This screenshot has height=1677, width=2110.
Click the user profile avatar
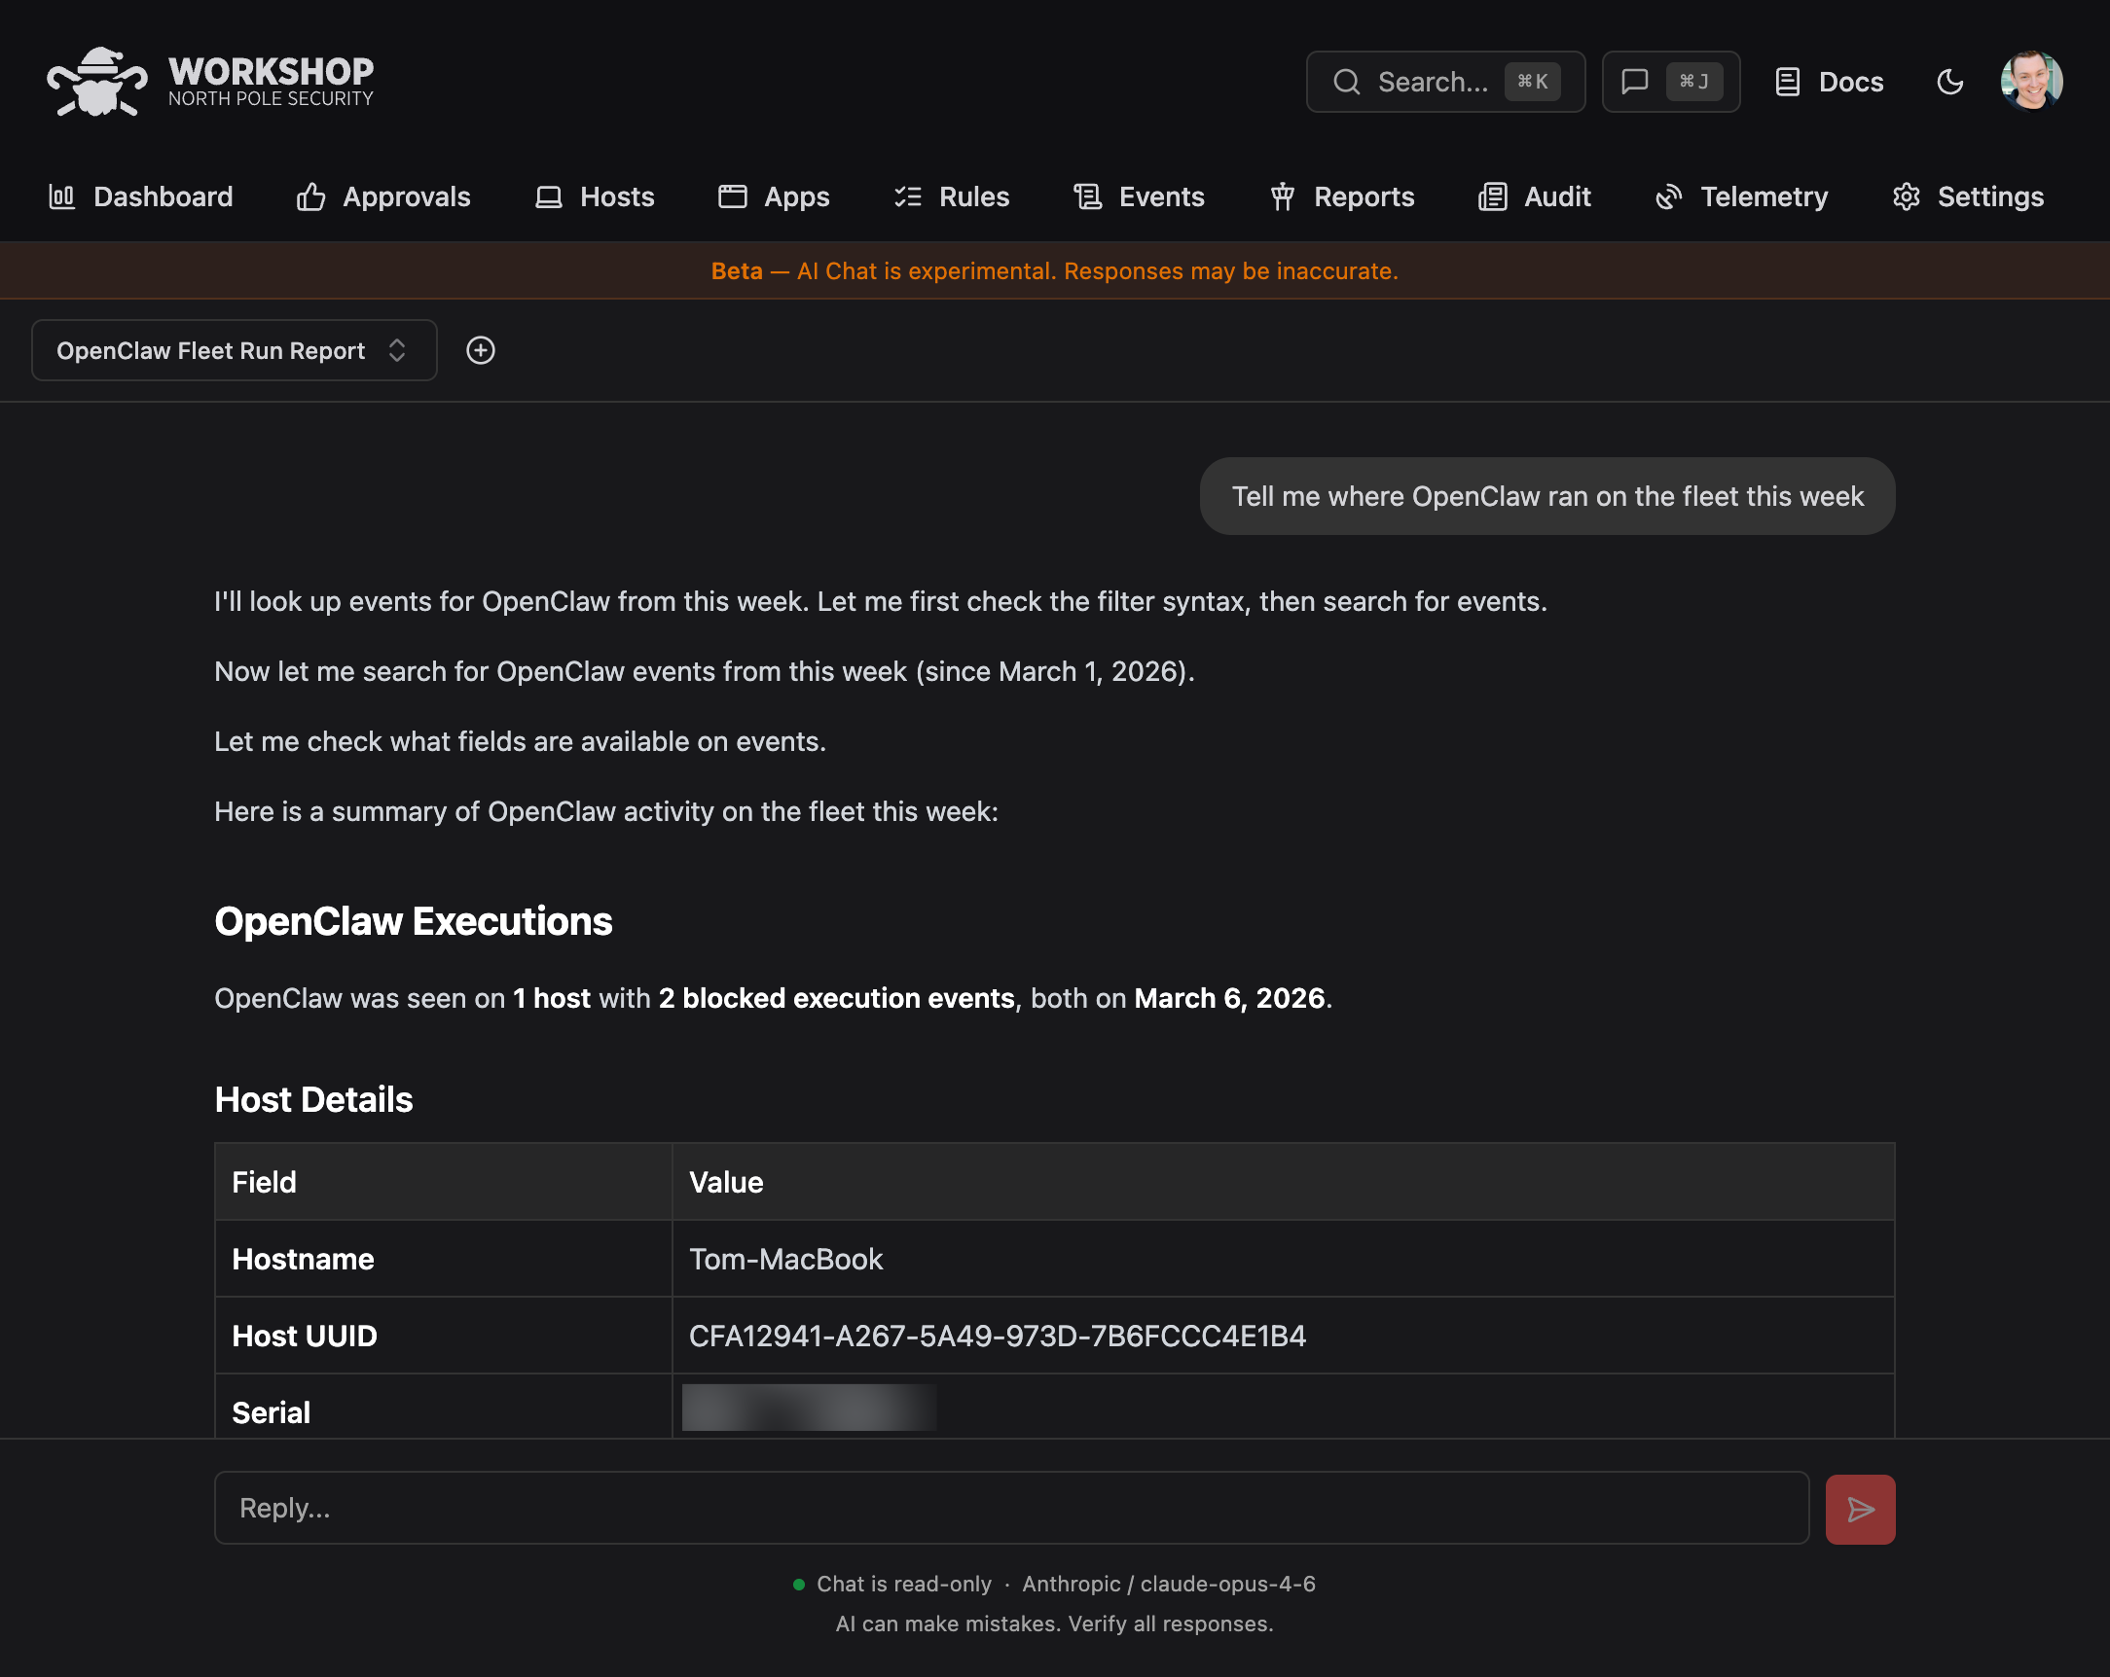click(2032, 82)
